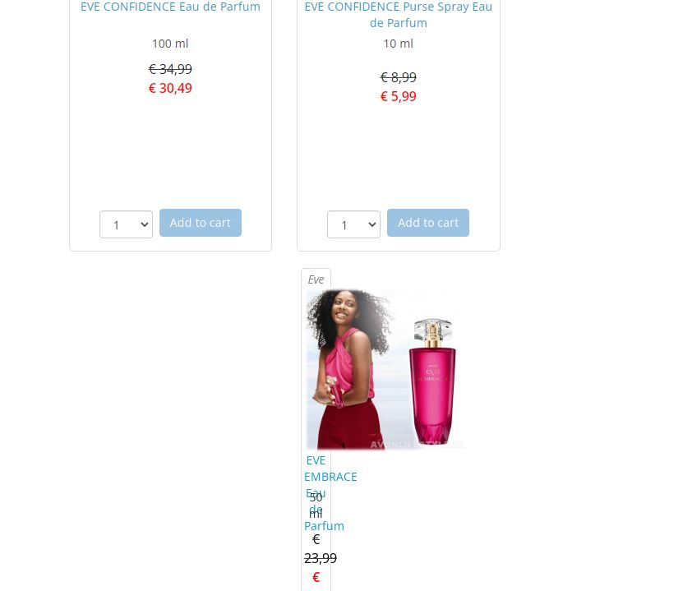Image resolution: width=683 pixels, height=591 pixels.
Task: Add 100 ml EVE CONFIDENCE to cart
Action: pyautogui.click(x=201, y=223)
